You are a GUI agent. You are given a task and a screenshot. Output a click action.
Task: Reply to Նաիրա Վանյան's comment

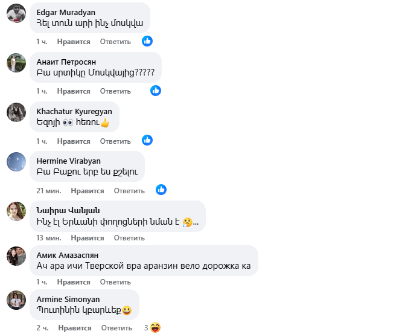pos(129,238)
